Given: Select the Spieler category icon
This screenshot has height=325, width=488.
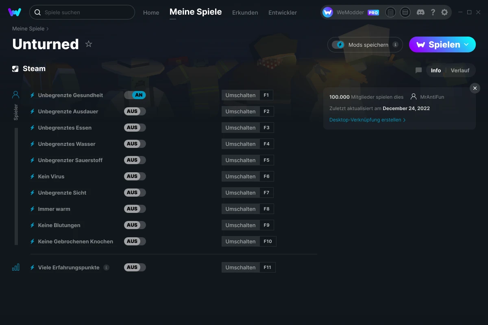Looking at the screenshot, I should click(x=15, y=95).
